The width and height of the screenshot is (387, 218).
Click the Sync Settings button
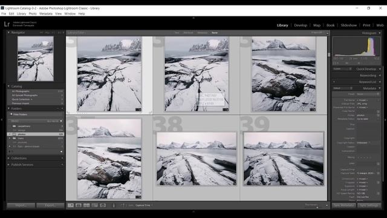[369, 205]
